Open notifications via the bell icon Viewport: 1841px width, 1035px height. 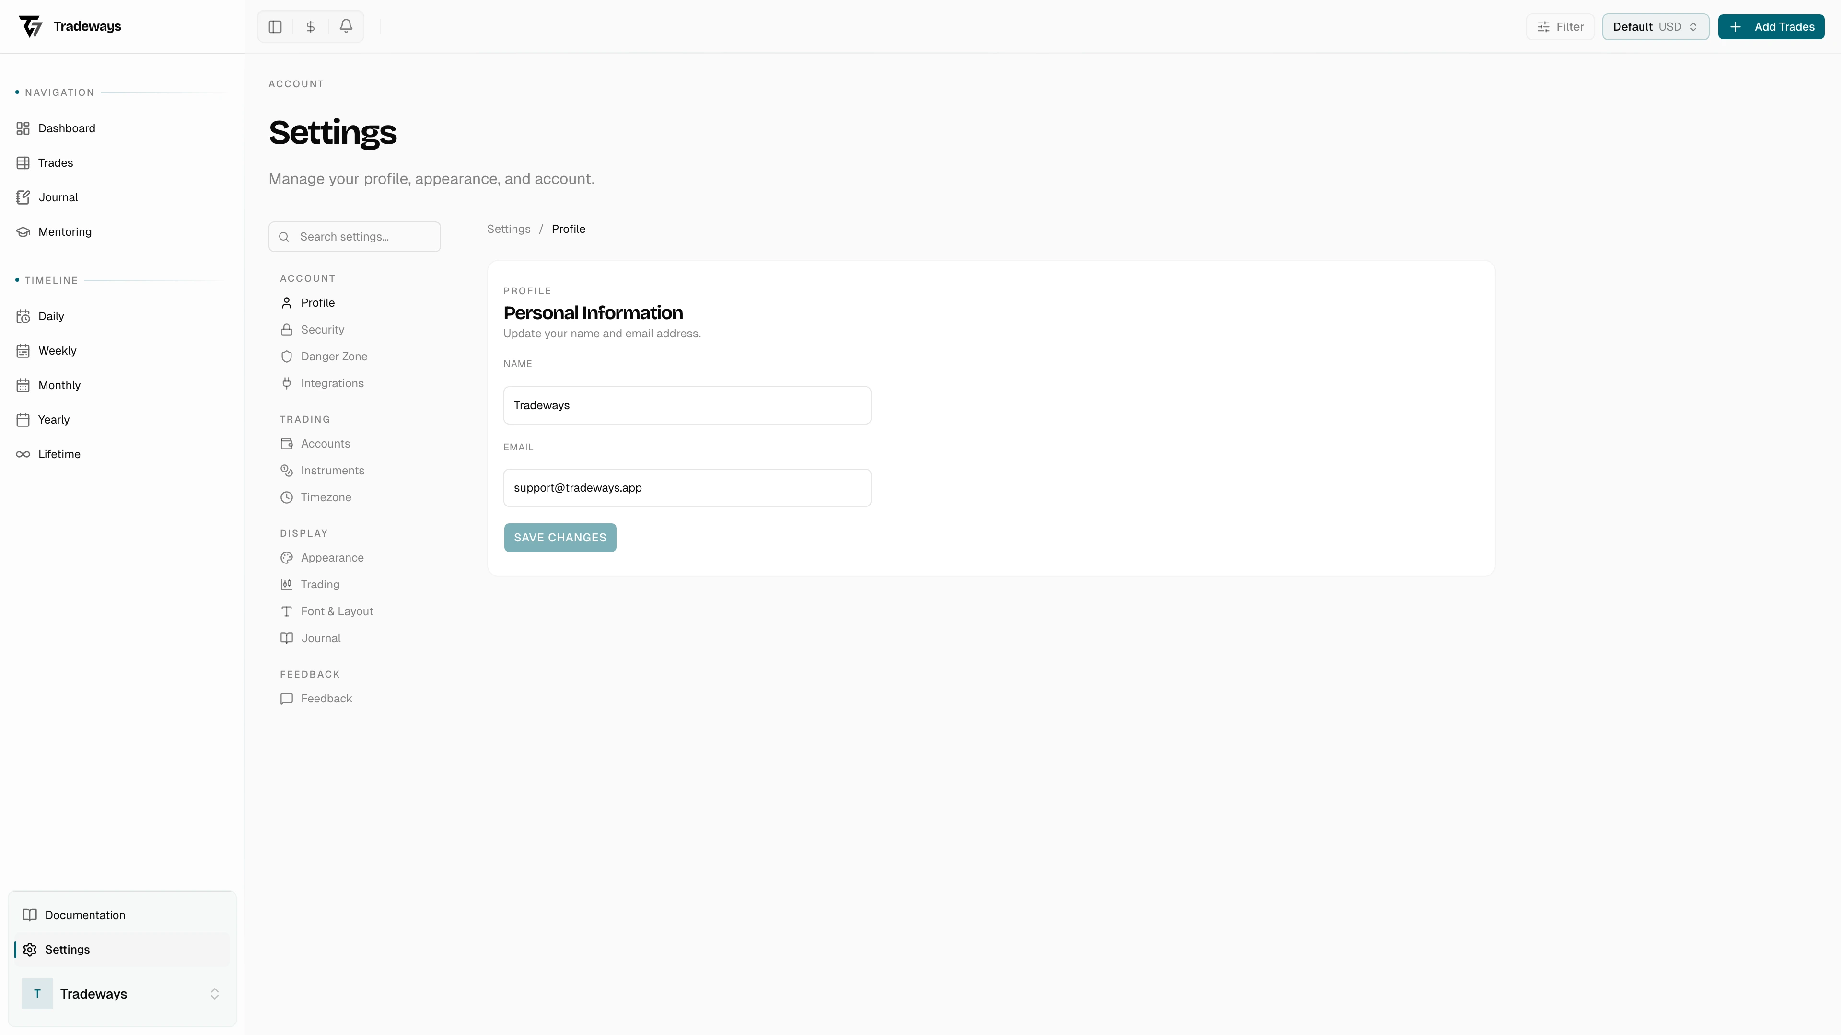click(346, 26)
